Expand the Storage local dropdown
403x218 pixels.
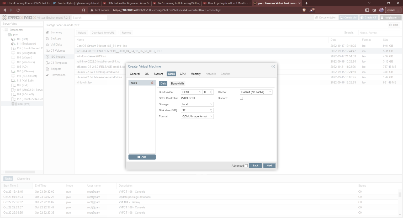coord(197,104)
